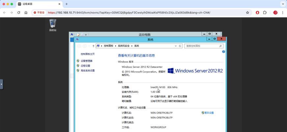This screenshot has width=287, height=132.
Task: Click the 不安全 site security badge
Action: click(x=39, y=13)
